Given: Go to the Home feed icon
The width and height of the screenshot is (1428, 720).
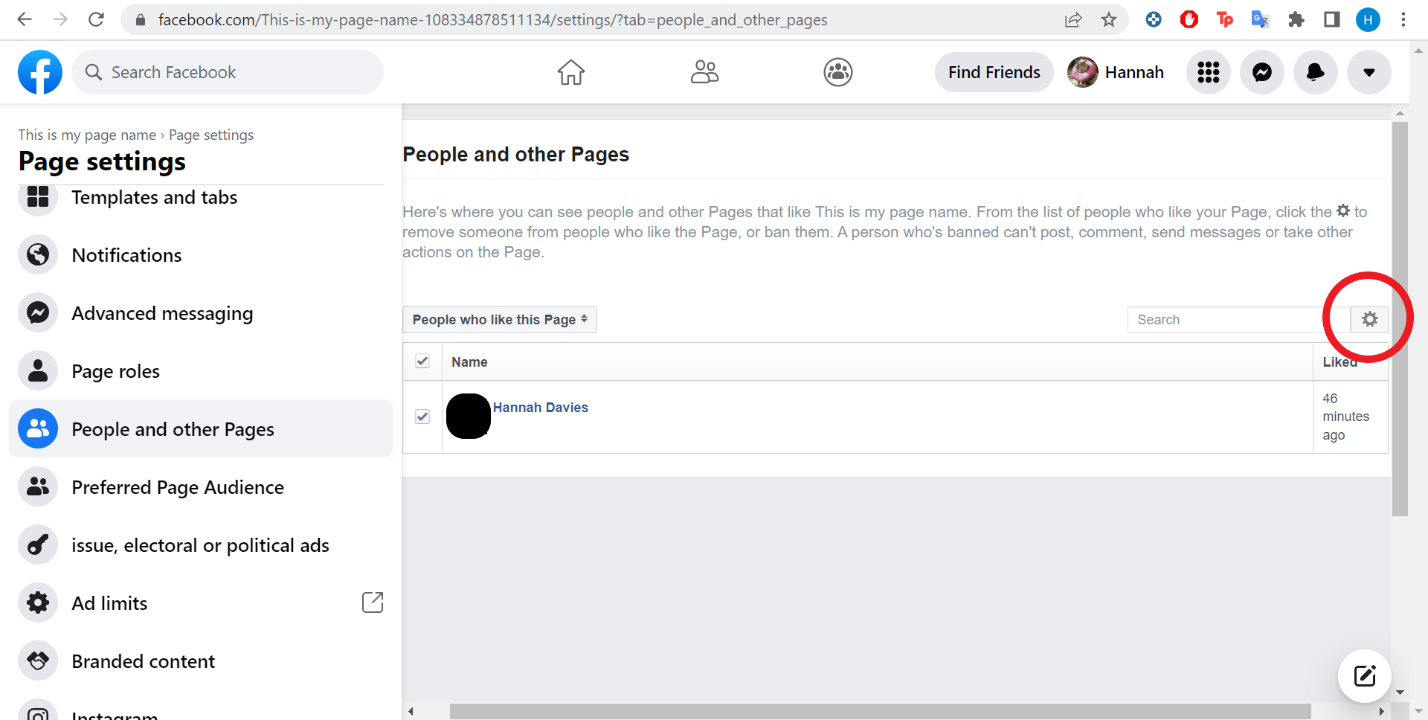Looking at the screenshot, I should (571, 72).
